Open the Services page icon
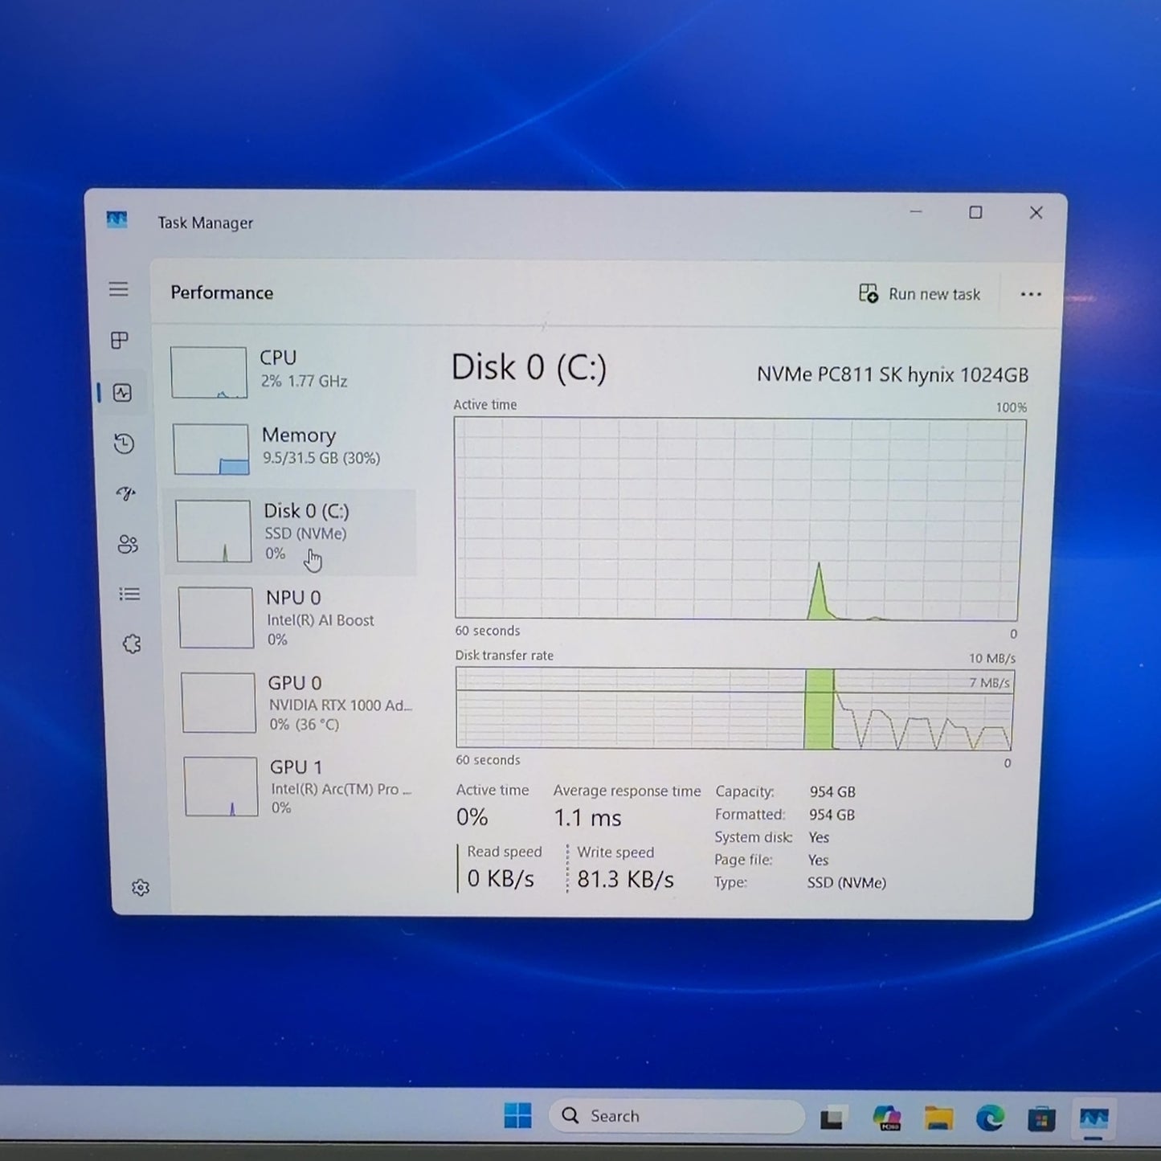This screenshot has height=1161, width=1161. 132,644
